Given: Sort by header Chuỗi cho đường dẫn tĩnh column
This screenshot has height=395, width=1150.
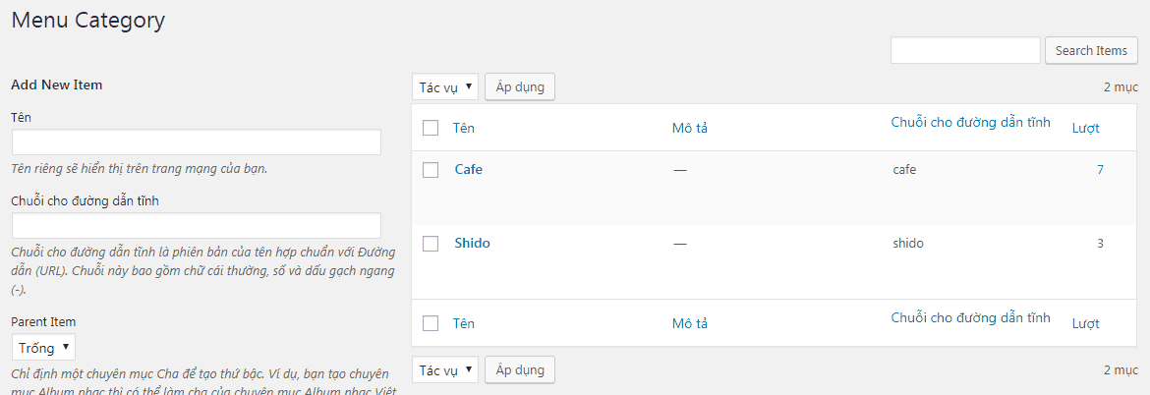Looking at the screenshot, I should 970,123.
